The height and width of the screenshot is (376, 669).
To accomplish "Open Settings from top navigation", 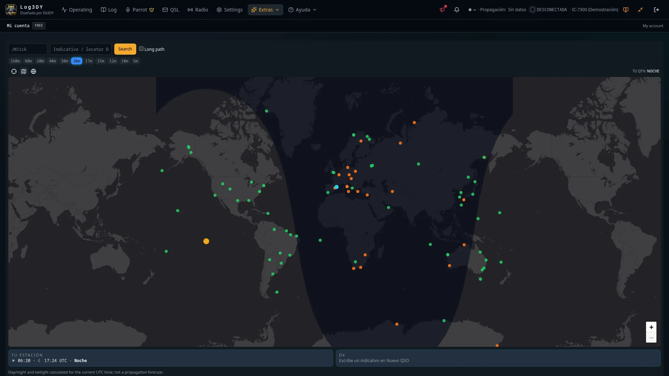I will [230, 10].
